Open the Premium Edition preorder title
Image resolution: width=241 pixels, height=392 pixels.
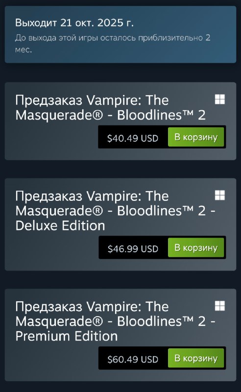115,321
